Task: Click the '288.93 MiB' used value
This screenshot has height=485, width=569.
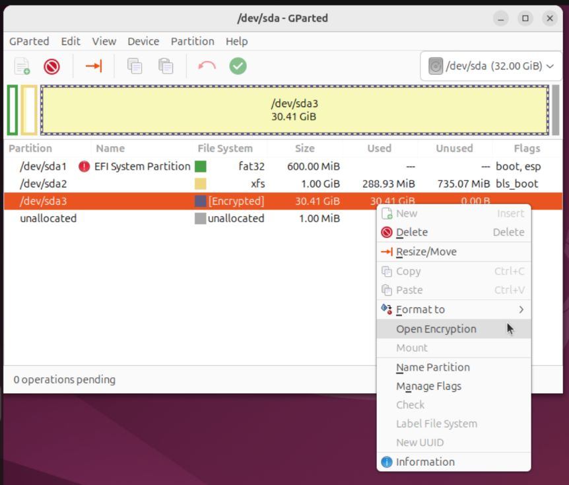Action: pyautogui.click(x=388, y=184)
